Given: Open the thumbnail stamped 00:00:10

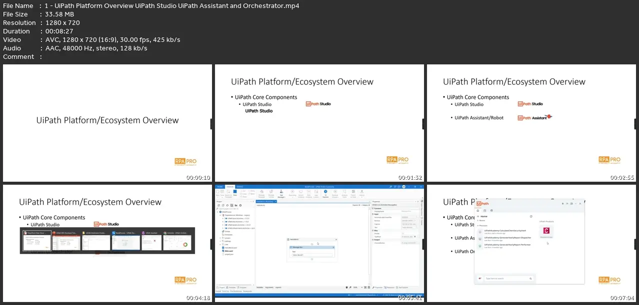Looking at the screenshot, I should tap(107, 123).
